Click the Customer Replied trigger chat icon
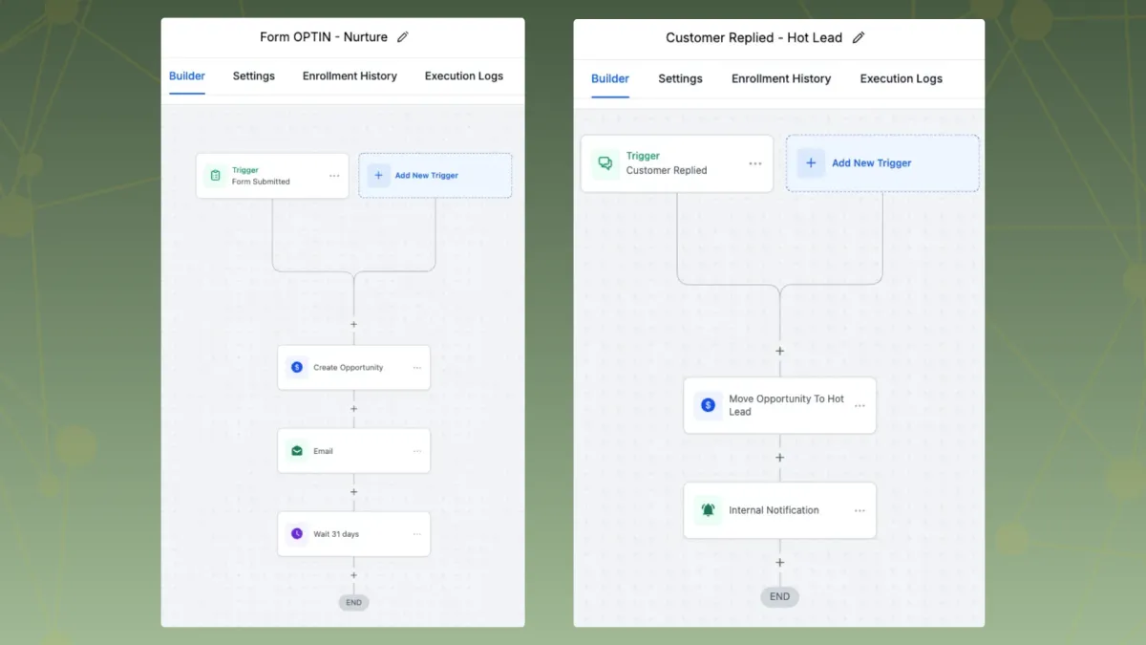 pyautogui.click(x=605, y=163)
